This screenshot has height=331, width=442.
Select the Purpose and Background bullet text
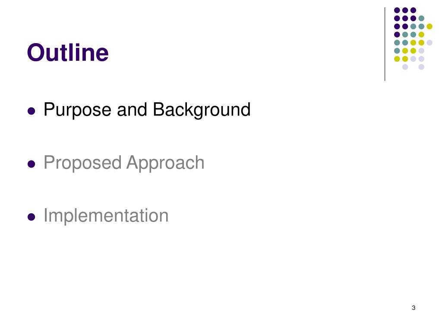tap(147, 110)
